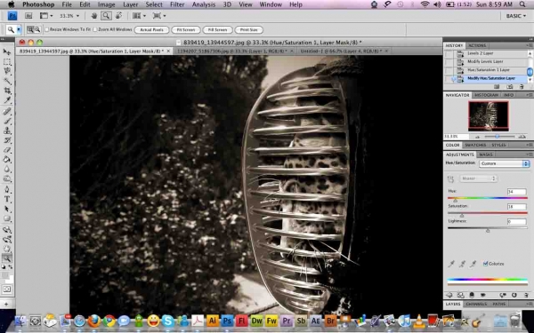Open the Filter menu
Viewport: 534px width, 333px height.
point(177,4)
